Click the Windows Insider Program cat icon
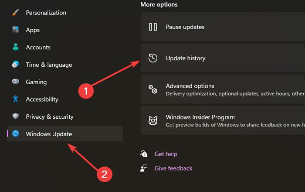Image resolution: width=305 pixels, height=192 pixels. pos(153,120)
